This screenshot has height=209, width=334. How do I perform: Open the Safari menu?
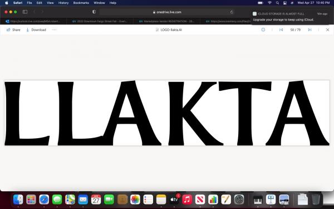pos(18,3)
